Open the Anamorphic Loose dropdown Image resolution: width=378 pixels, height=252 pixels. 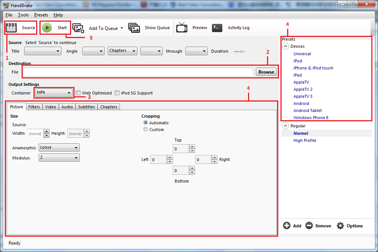(59, 147)
